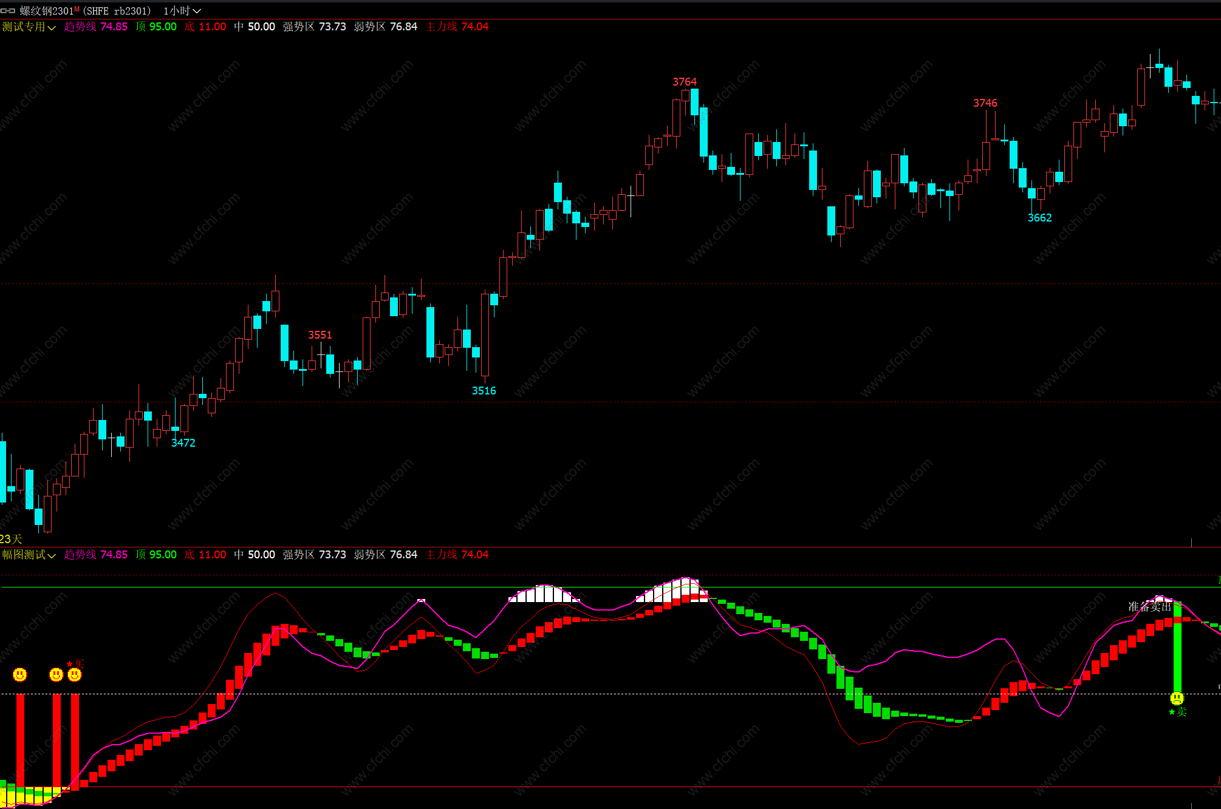Click the chain link icon beside 螺纹钢2301
1221x809 pixels.
click(8, 11)
